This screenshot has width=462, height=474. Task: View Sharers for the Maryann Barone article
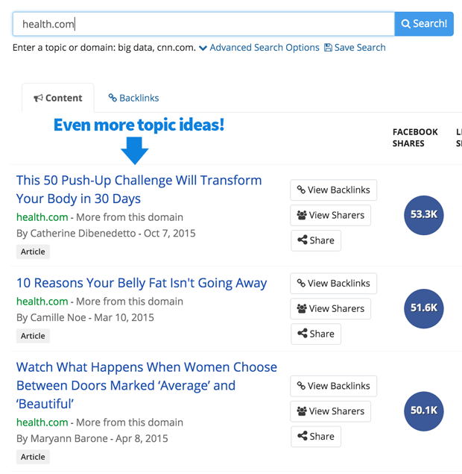pyautogui.click(x=330, y=411)
